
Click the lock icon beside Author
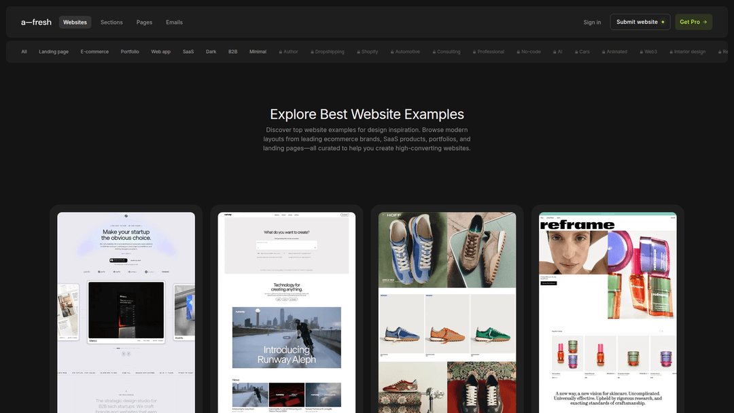(281, 52)
